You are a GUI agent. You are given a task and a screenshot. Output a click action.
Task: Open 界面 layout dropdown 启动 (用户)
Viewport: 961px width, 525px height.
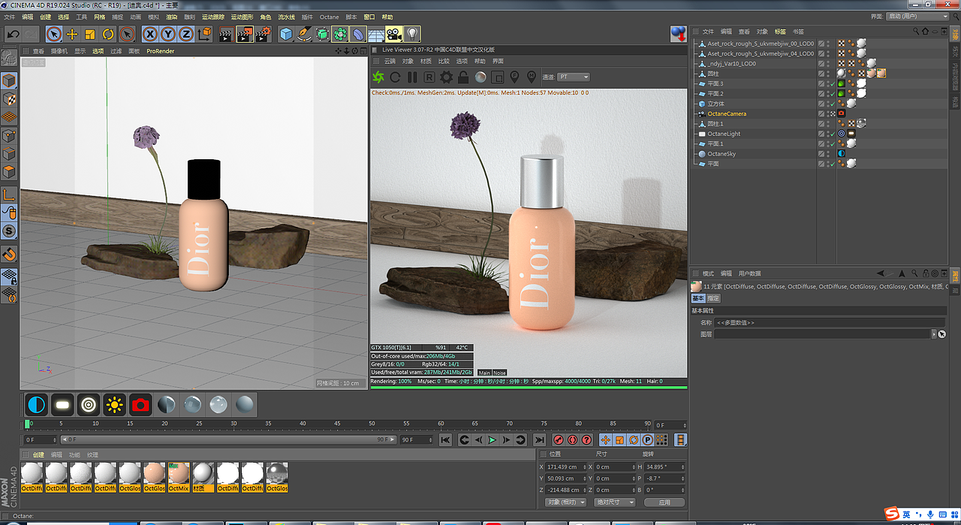[918, 16]
